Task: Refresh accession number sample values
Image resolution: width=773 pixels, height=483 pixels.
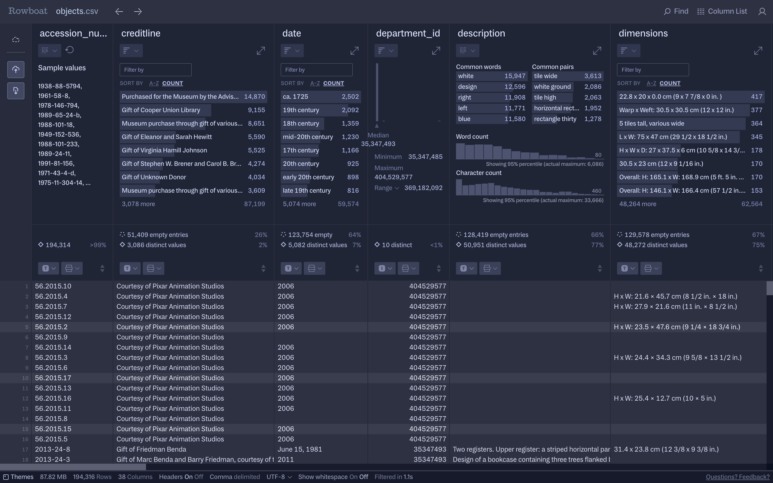Action: coord(70,50)
